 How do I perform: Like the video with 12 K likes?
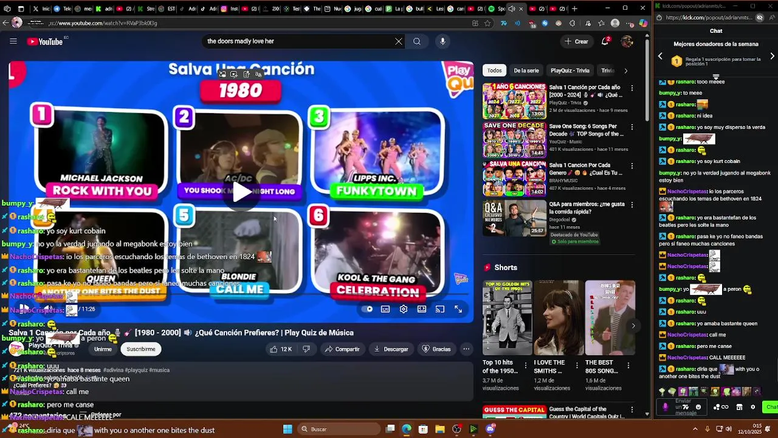click(x=281, y=349)
